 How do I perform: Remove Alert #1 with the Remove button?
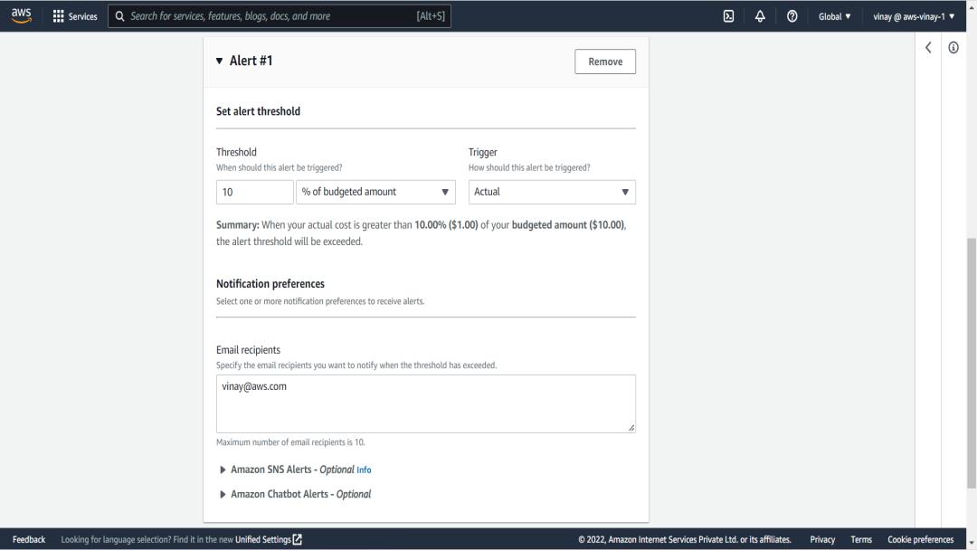(x=605, y=62)
